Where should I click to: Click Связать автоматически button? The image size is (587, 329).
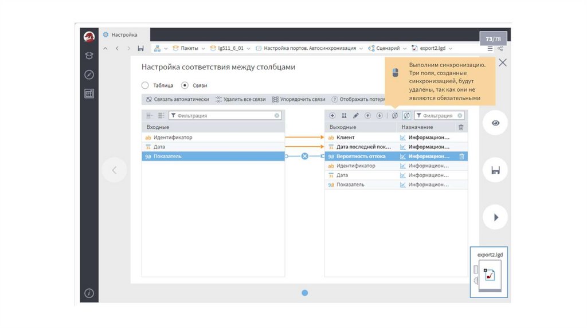coord(178,99)
